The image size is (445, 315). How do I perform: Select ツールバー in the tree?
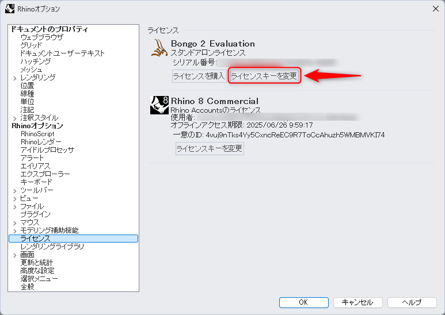click(37, 190)
